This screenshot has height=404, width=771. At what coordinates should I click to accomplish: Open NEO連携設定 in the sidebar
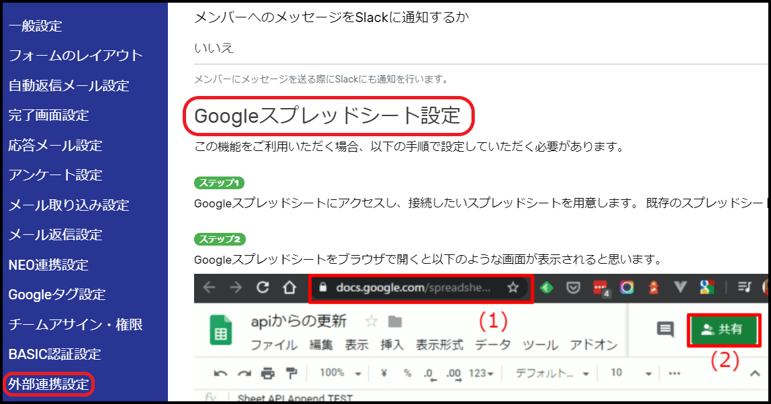[x=48, y=265]
